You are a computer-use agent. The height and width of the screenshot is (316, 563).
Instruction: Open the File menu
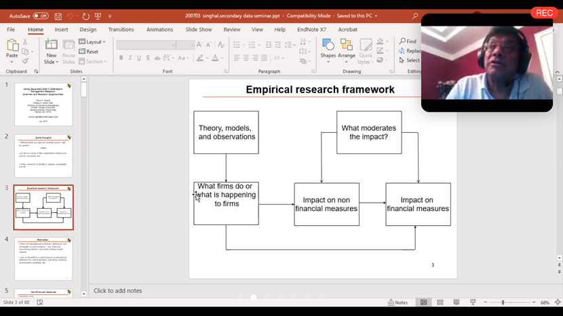pos(11,30)
